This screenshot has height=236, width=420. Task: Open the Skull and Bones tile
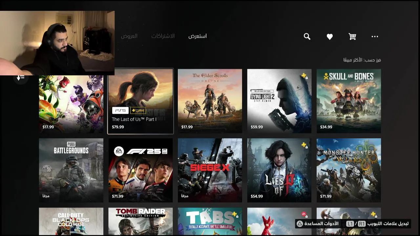coord(349,101)
